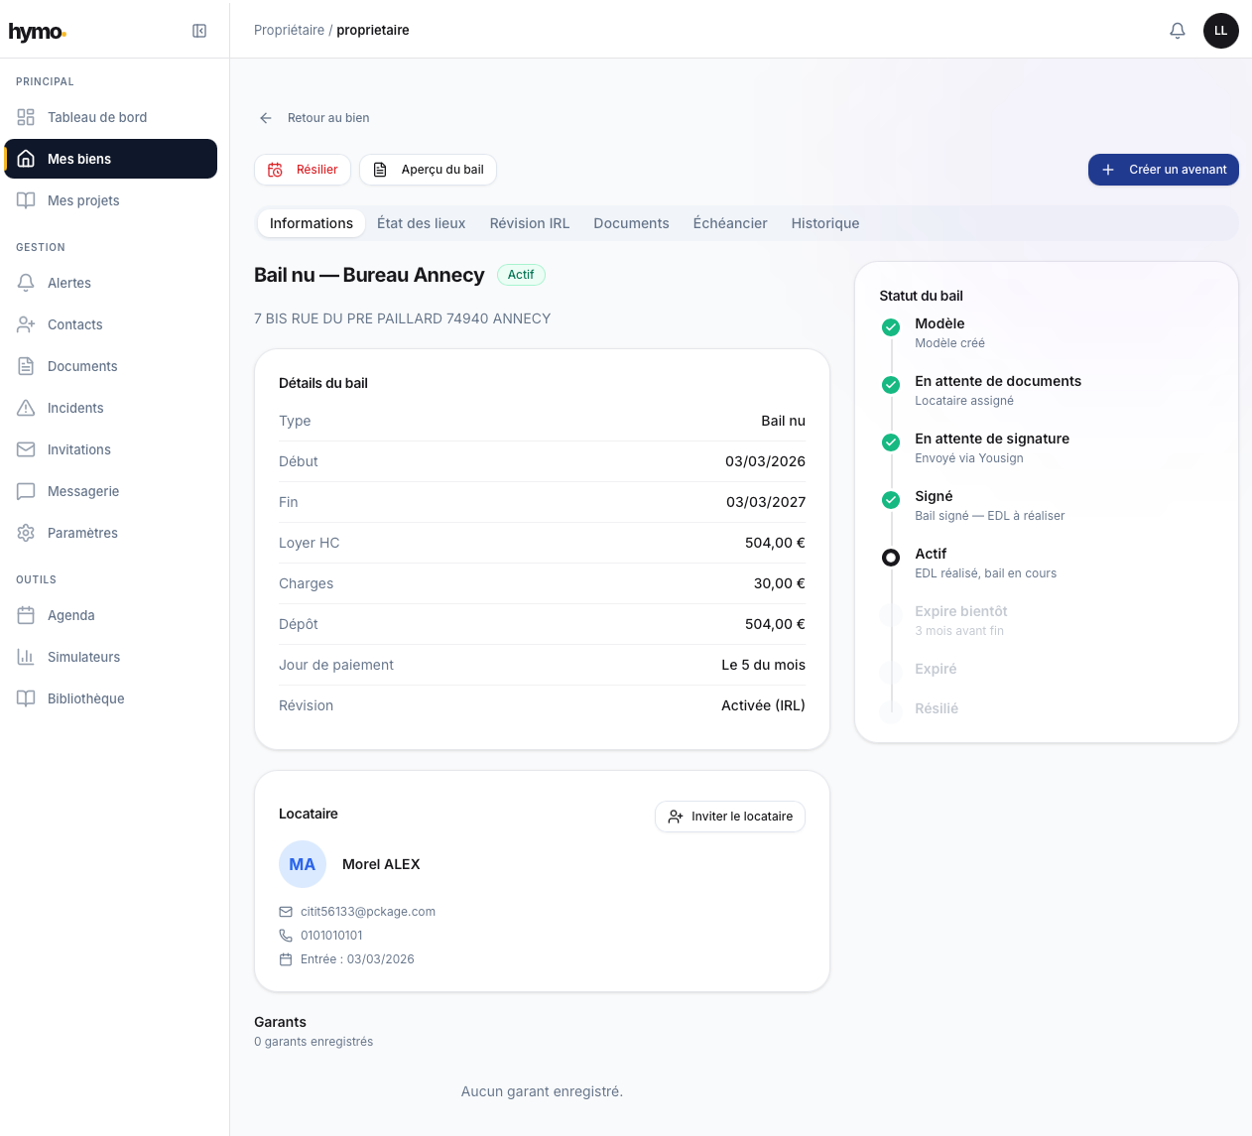Switch to the Révision IRL tab
The width and height of the screenshot is (1252, 1136).
529,223
